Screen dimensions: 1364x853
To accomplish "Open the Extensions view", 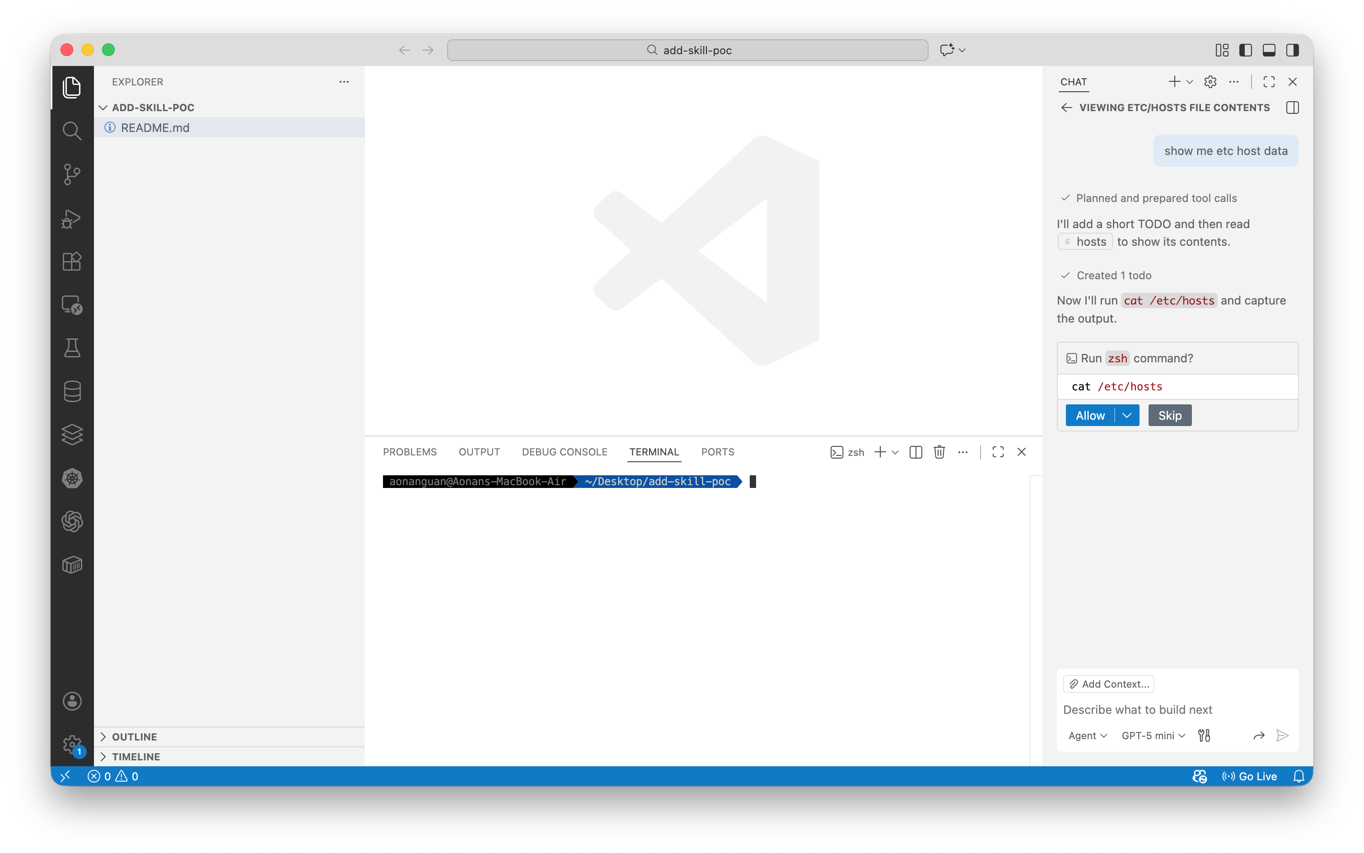I will pos(72,261).
